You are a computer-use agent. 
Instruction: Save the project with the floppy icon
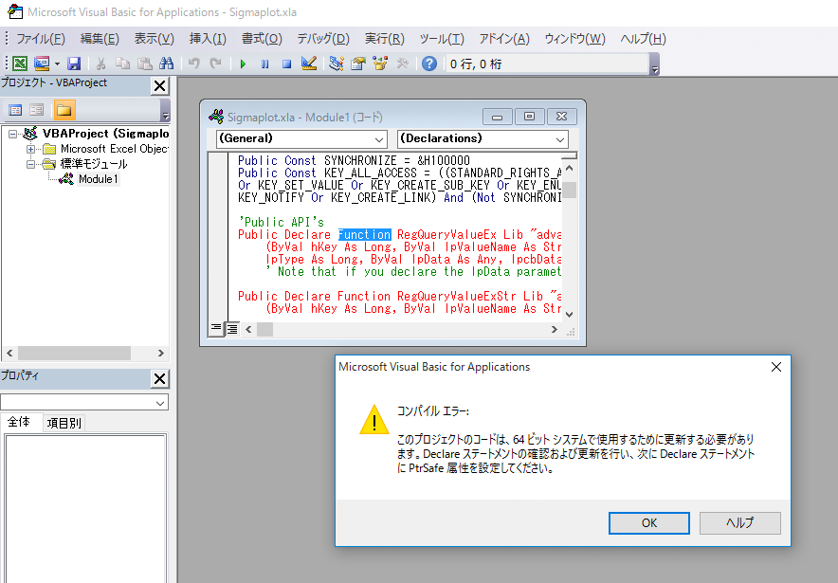(74, 64)
